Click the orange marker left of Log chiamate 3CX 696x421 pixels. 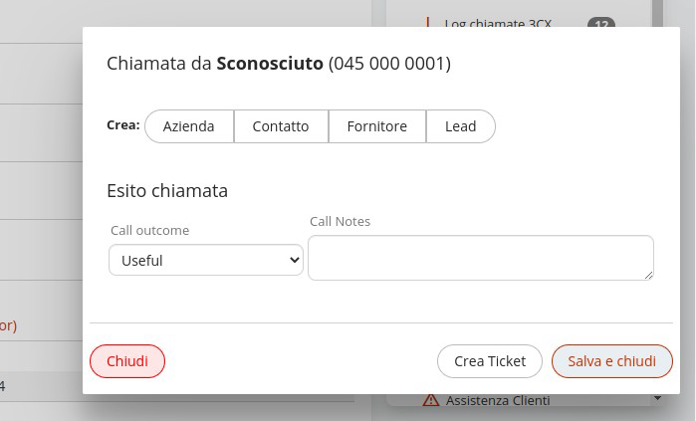point(427,22)
